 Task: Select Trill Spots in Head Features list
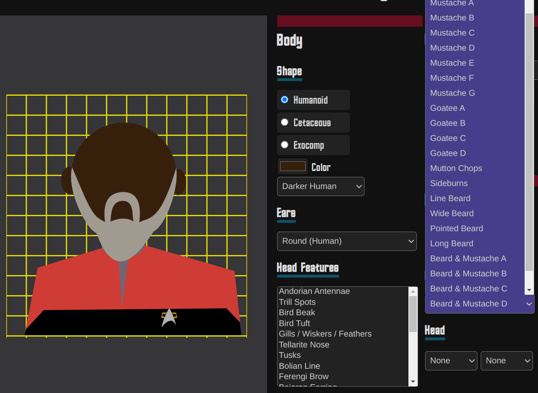tap(343, 302)
